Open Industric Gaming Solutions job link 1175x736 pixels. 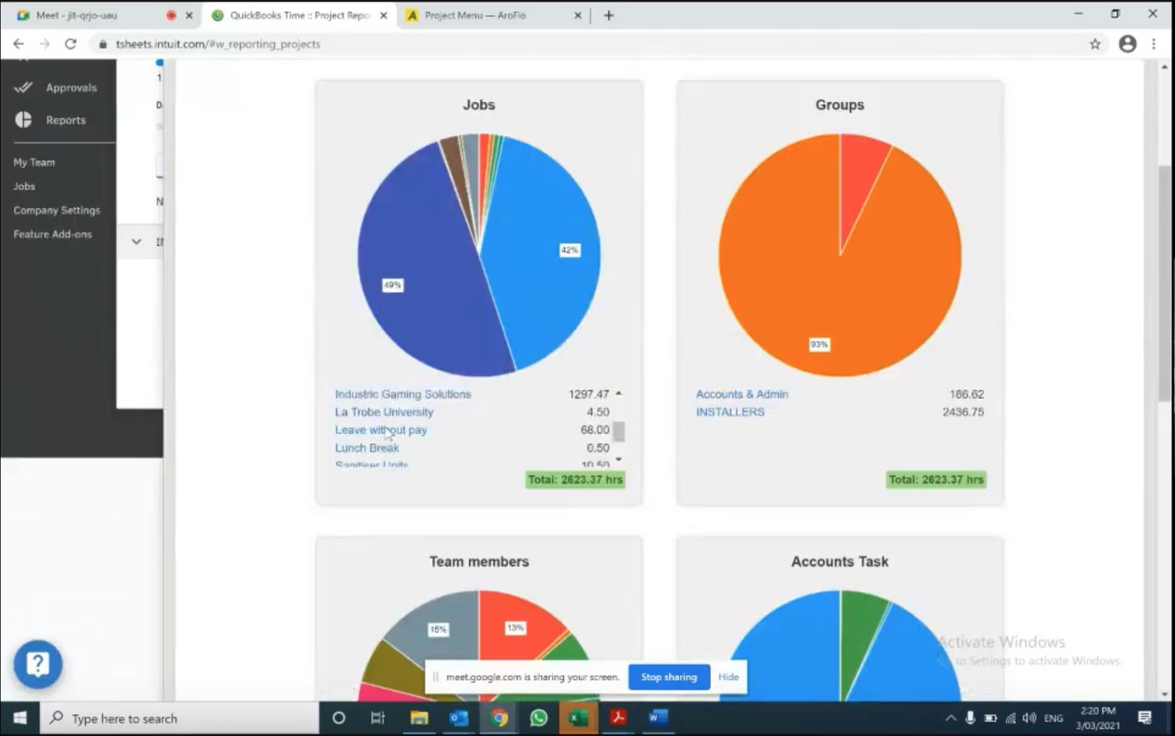coord(403,394)
